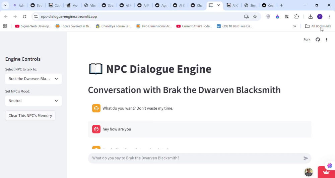Switch to the 'Mov' browser tab

point(72,5)
